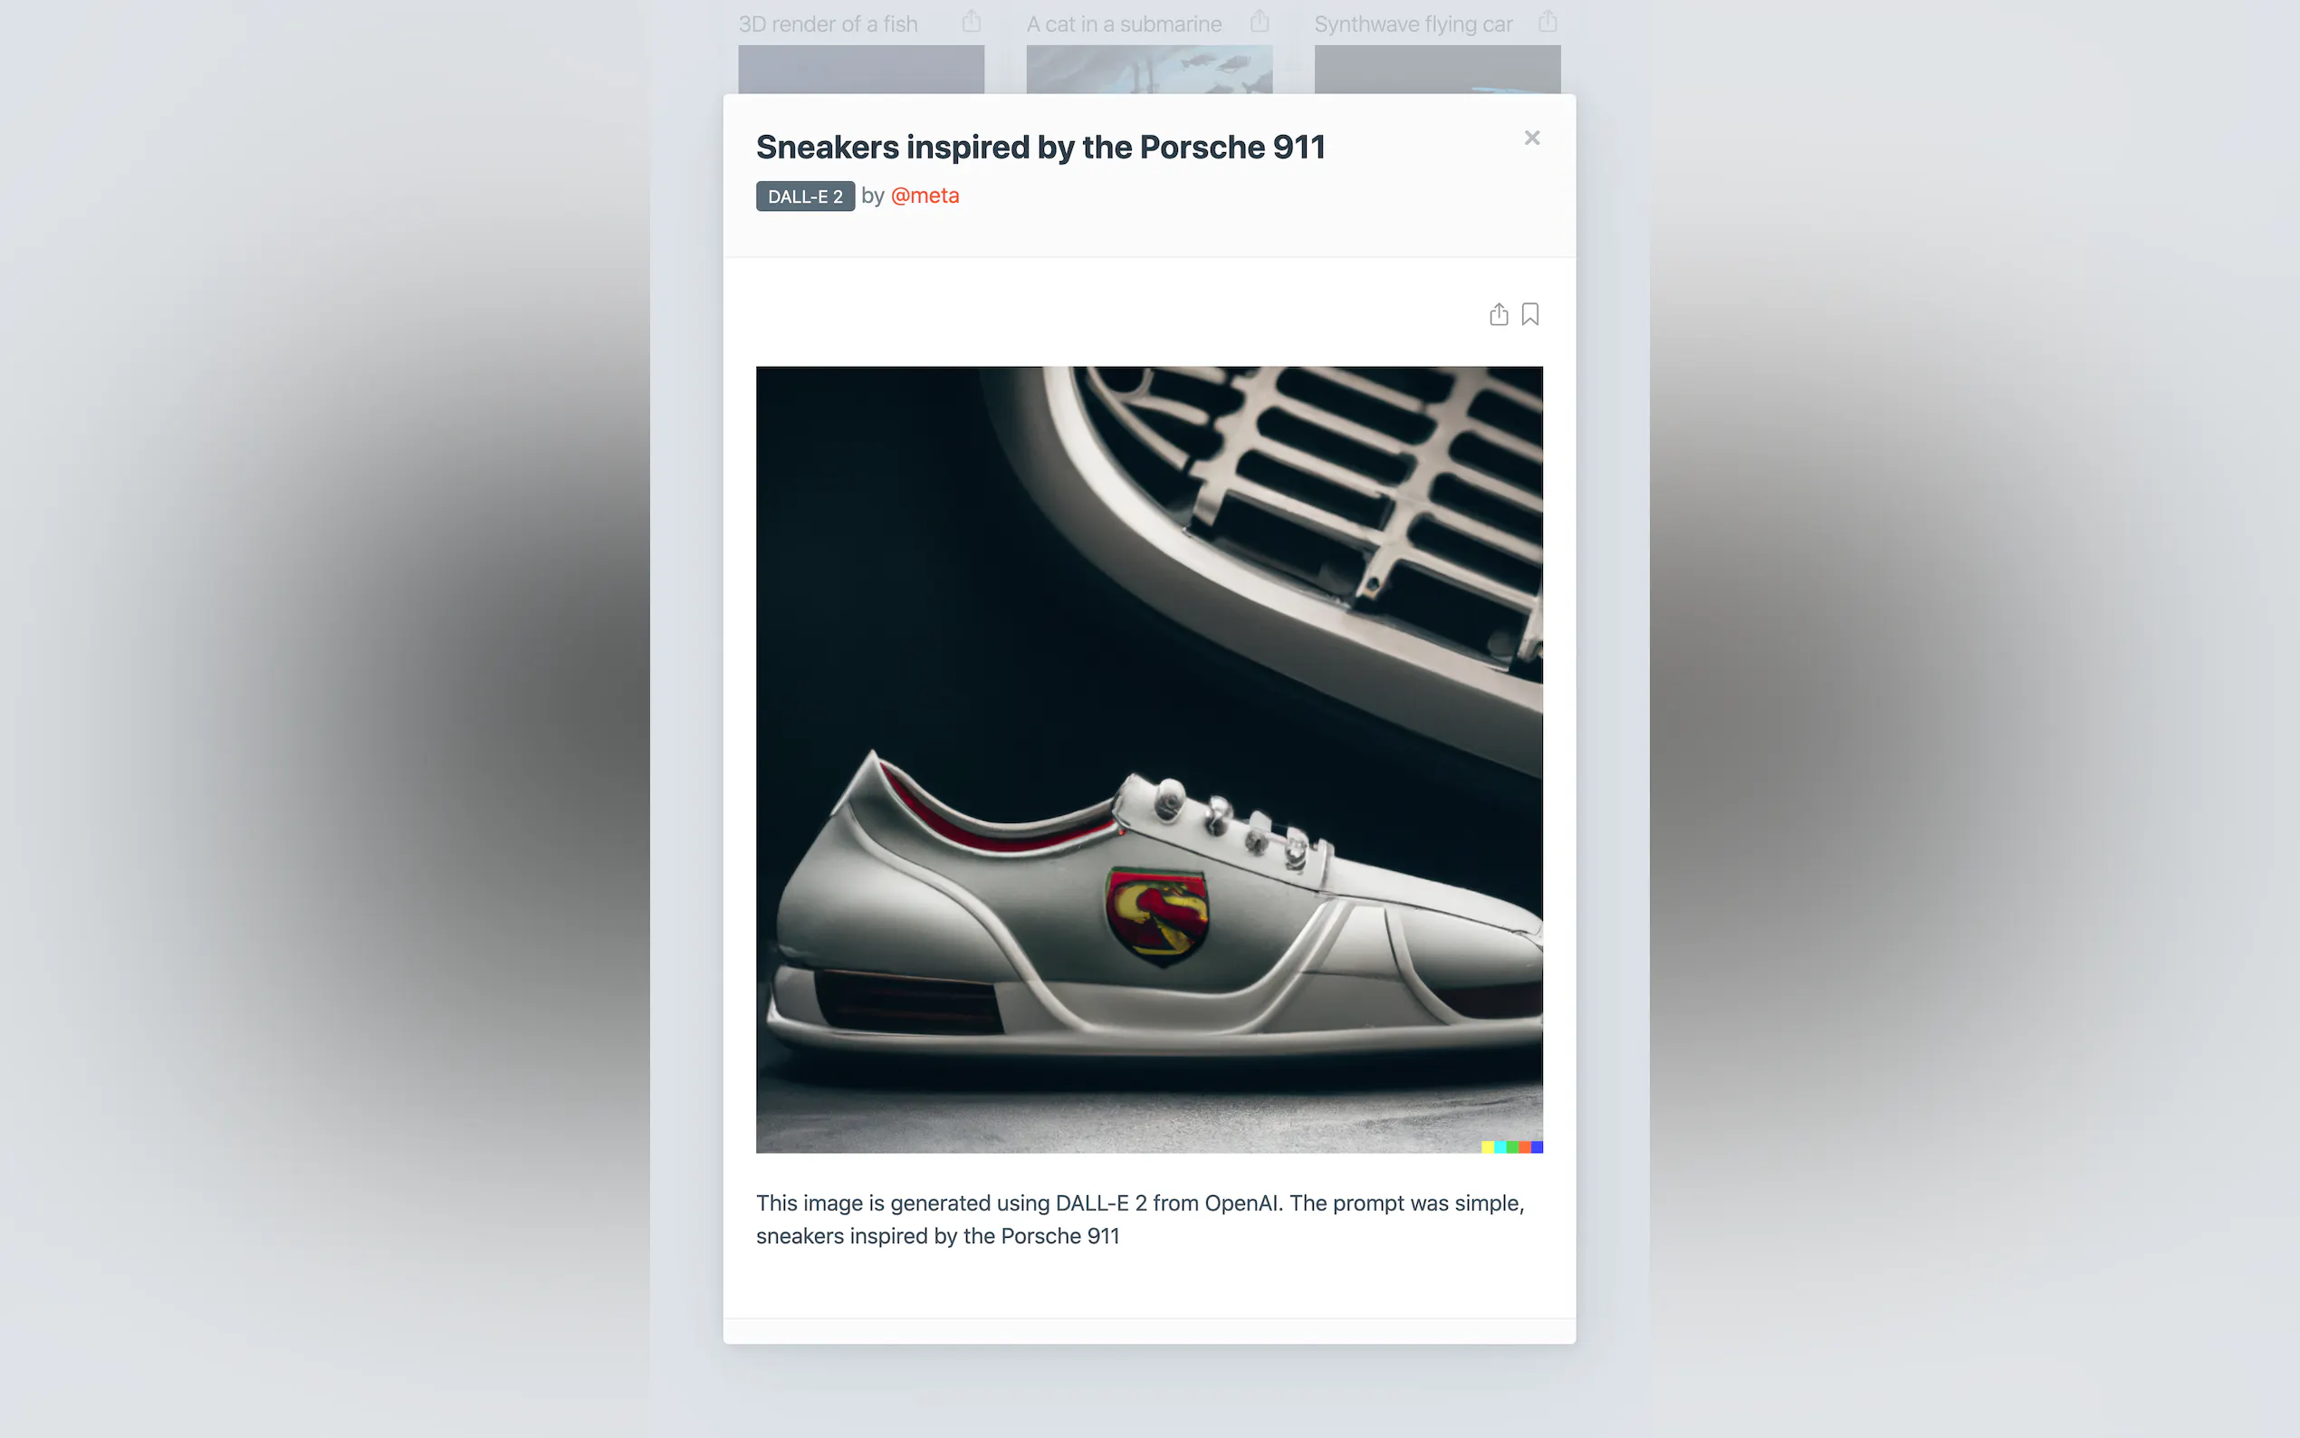Click the blue square in DALL-E signature
The height and width of the screenshot is (1438, 2300).
point(1537,1147)
